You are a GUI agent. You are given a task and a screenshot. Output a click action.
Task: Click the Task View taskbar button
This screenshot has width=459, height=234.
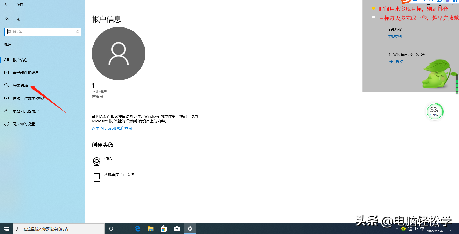click(124, 229)
